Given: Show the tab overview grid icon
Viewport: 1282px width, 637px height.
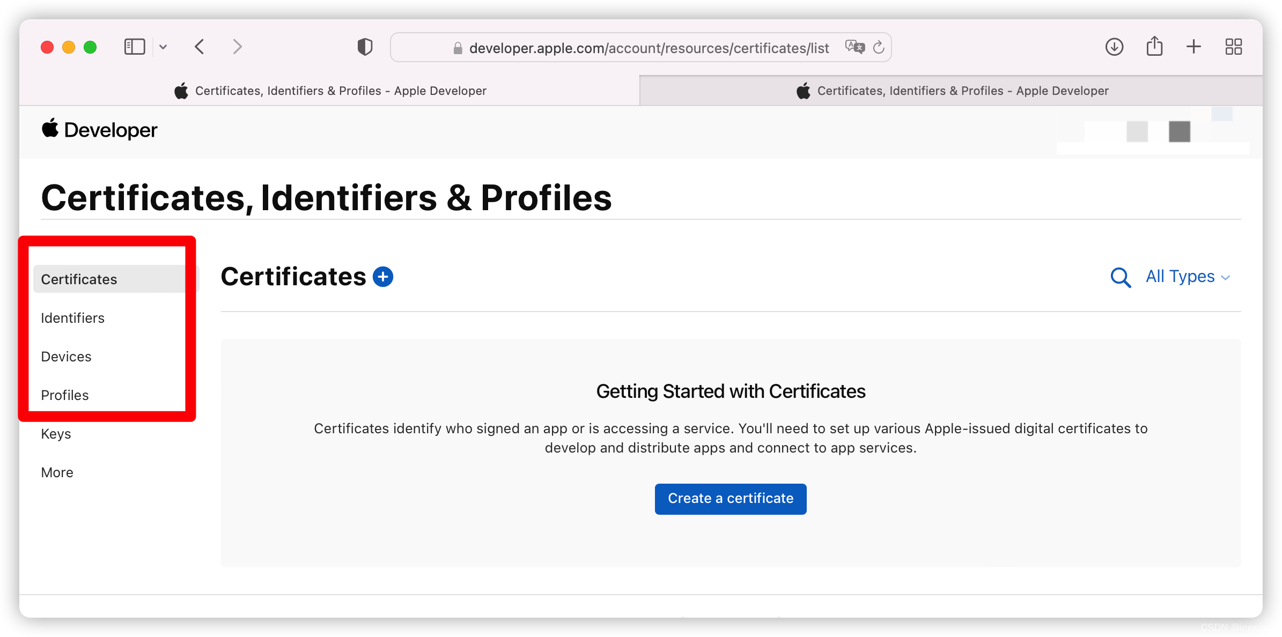Looking at the screenshot, I should 1234,47.
